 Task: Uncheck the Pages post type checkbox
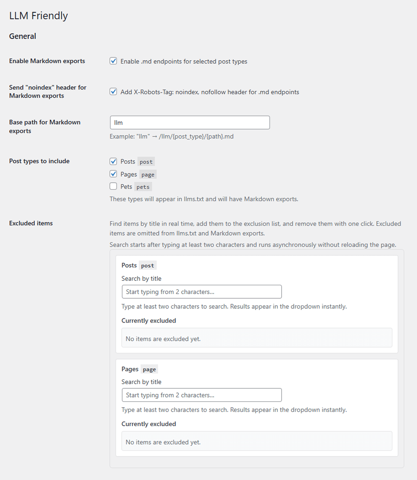(x=113, y=174)
